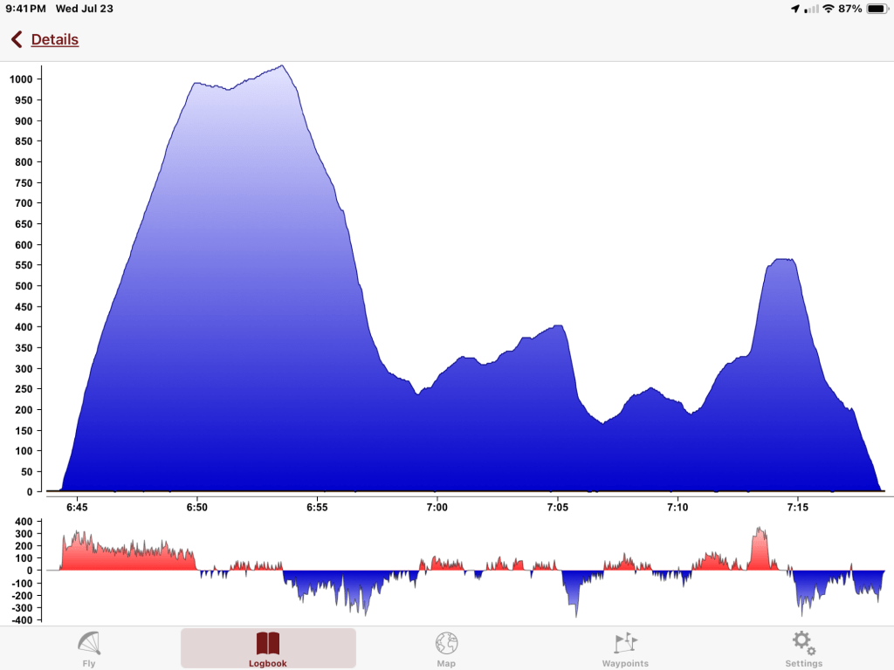Tap the 1000 altitude axis label
This screenshot has width=894, height=670.
click(21, 79)
